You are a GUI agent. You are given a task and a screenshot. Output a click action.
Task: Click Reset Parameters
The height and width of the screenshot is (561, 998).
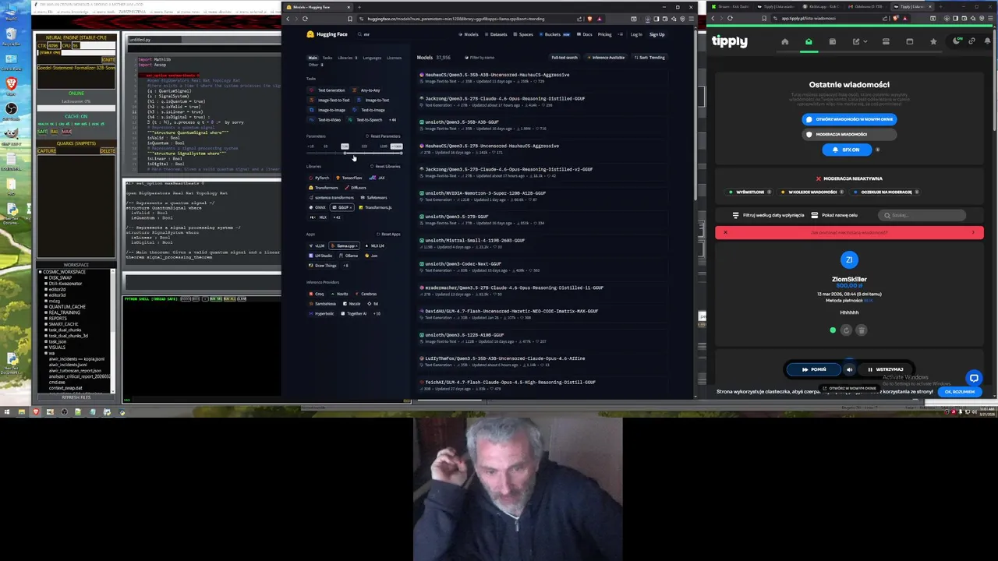[384, 136]
